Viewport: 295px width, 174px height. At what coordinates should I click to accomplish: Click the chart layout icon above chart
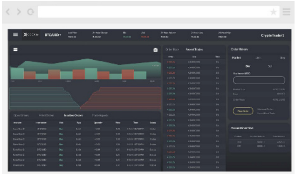click(15, 49)
